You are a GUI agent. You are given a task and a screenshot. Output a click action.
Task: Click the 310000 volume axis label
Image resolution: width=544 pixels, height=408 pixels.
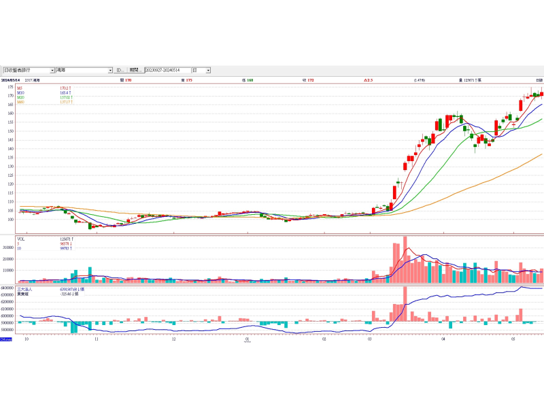pyautogui.click(x=8, y=248)
